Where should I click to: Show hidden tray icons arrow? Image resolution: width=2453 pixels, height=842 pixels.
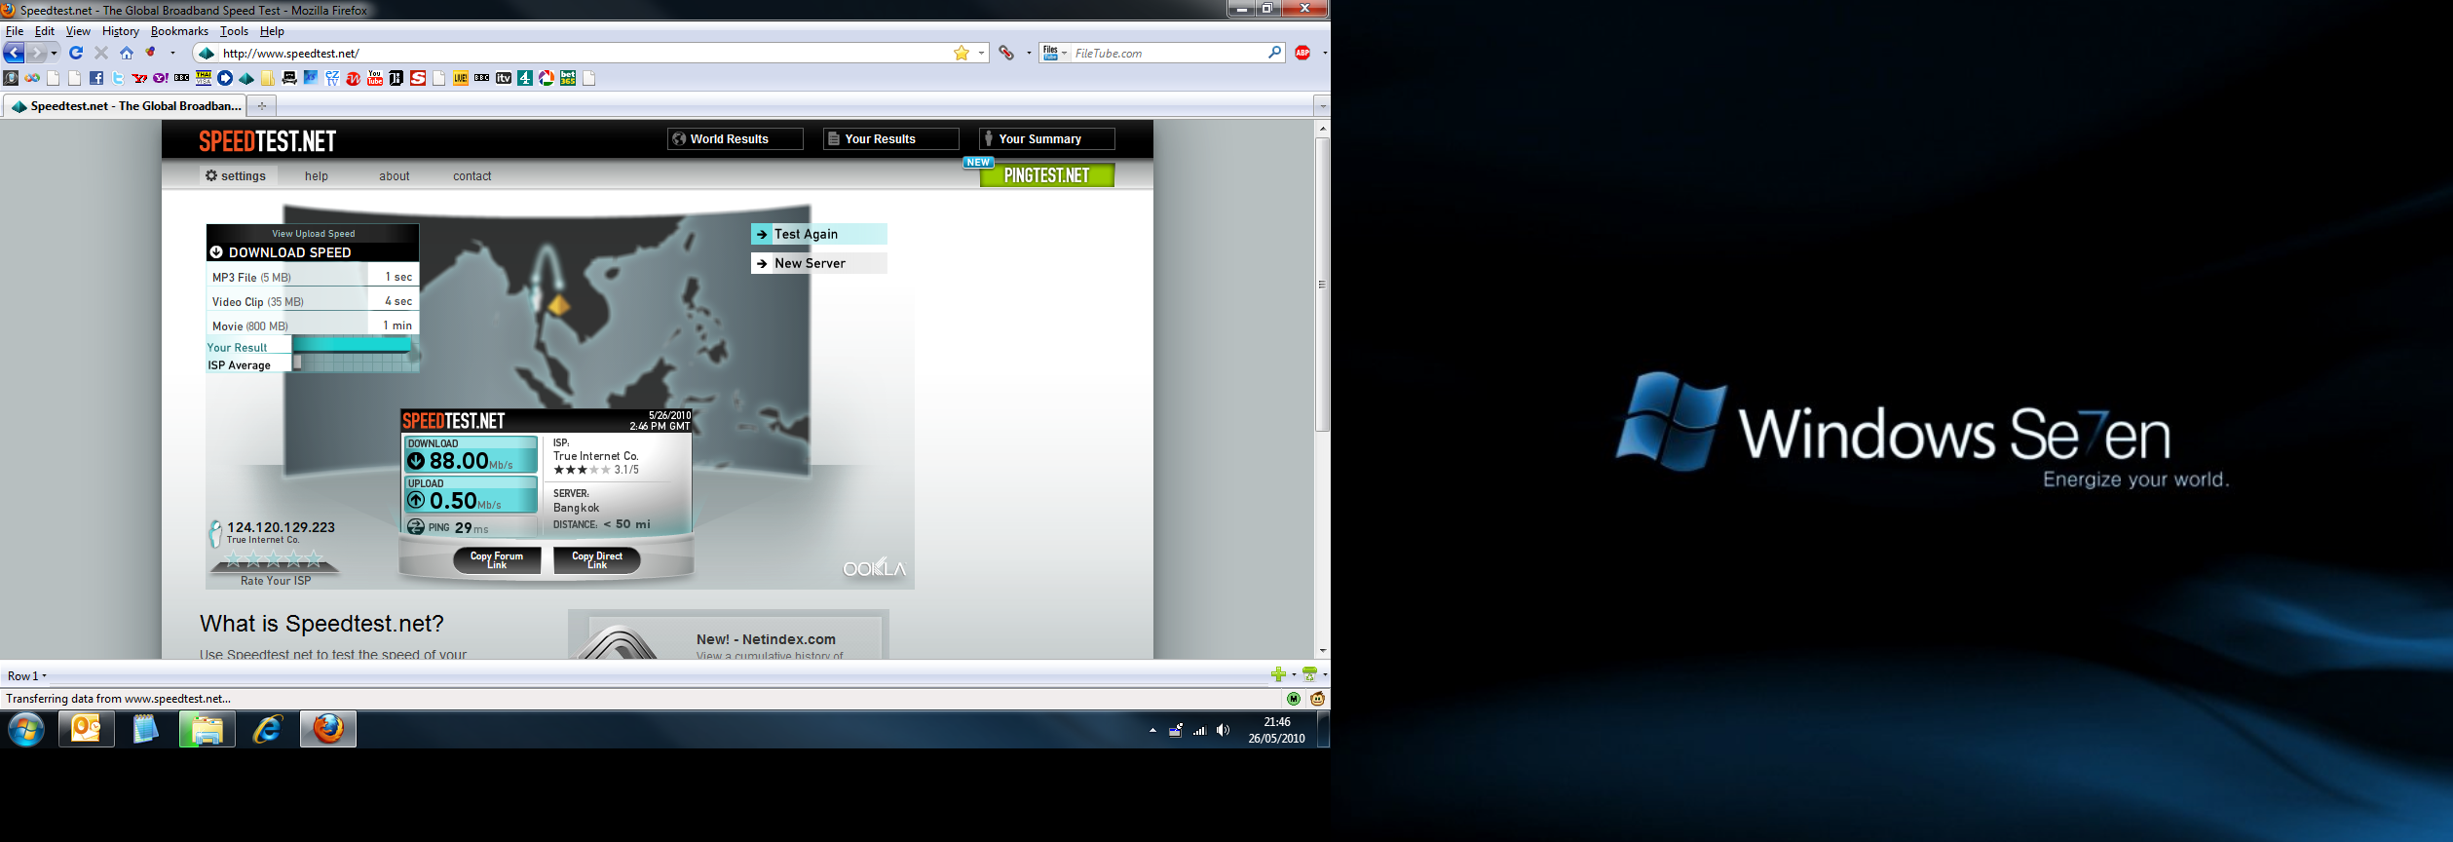pos(1152,730)
